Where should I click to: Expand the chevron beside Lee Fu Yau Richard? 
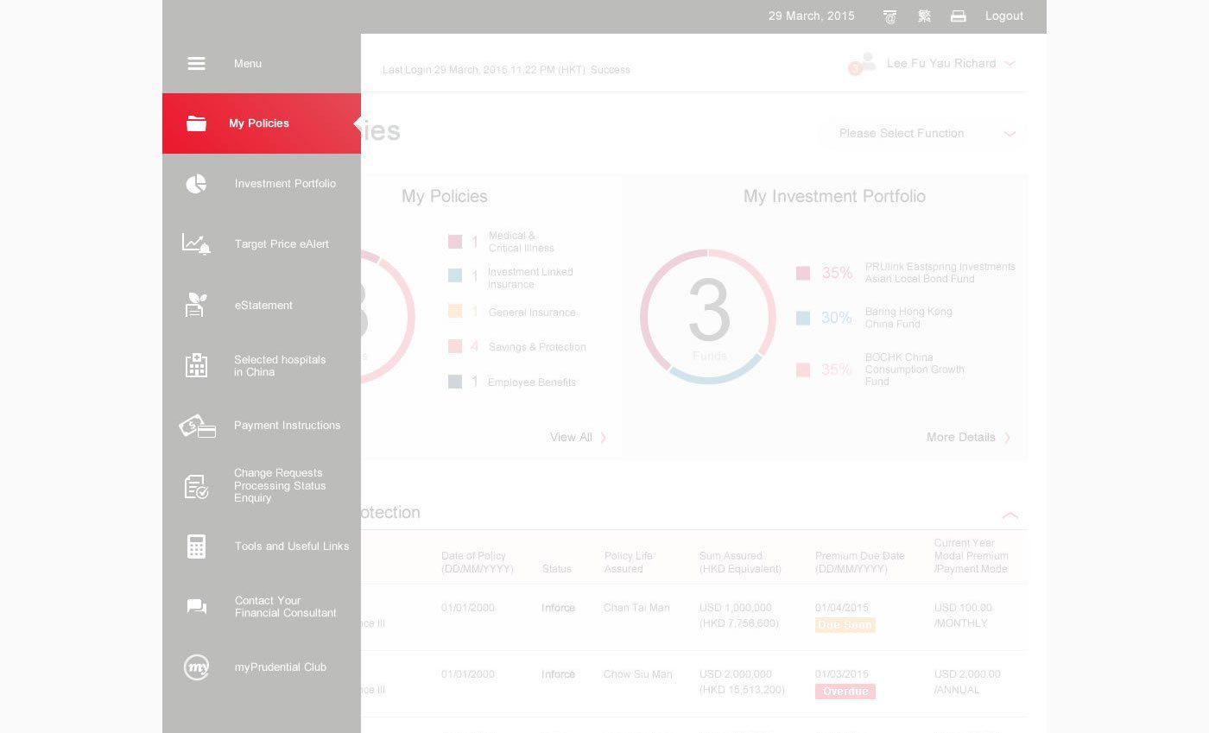(1010, 64)
